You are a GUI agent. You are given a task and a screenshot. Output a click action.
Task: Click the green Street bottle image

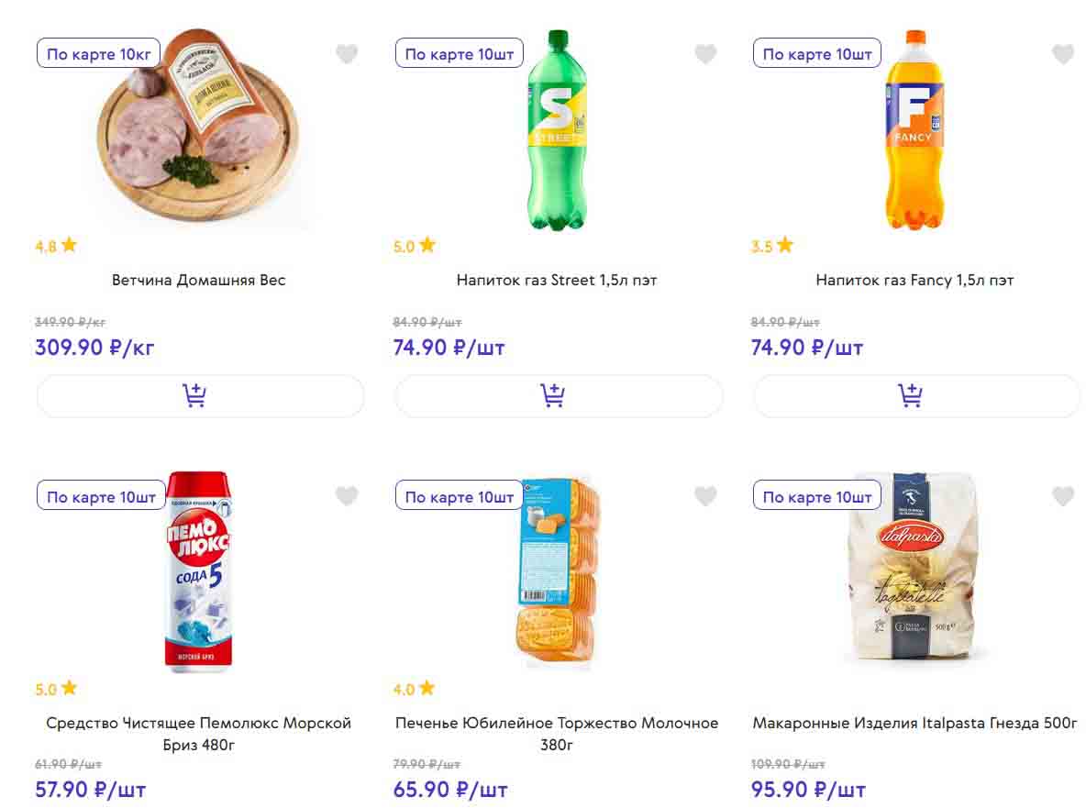556,130
